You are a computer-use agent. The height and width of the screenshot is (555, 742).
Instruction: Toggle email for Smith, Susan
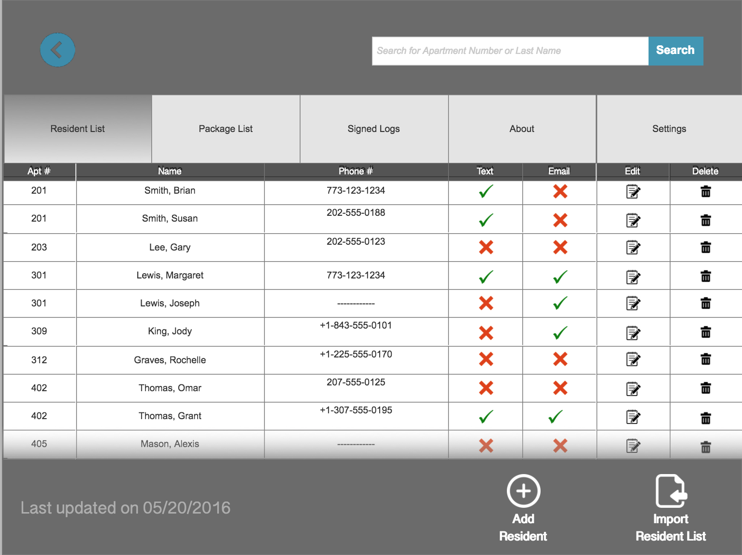[560, 220]
